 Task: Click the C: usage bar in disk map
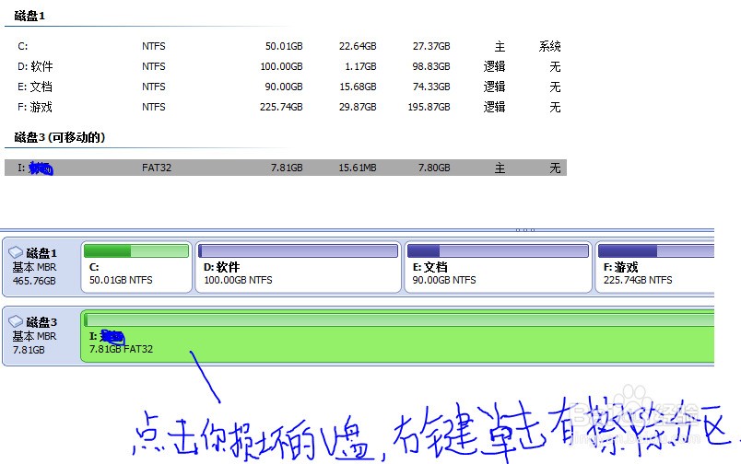point(136,250)
